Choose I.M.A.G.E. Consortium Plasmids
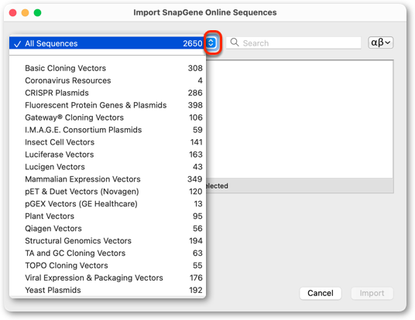This screenshot has width=415, height=320. [x=108, y=130]
